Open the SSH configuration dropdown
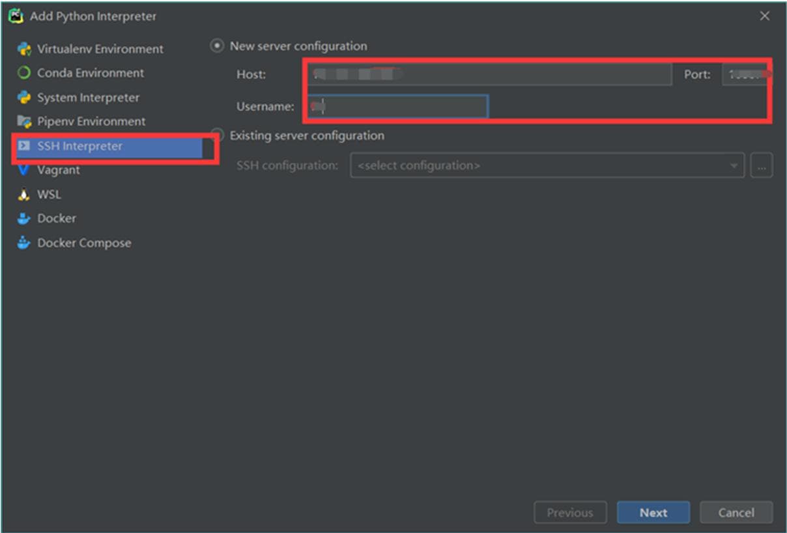787x533 pixels. click(x=546, y=166)
